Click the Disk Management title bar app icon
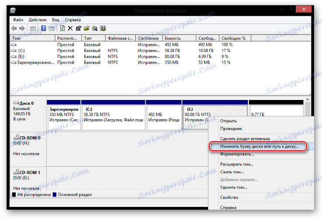This screenshot has width=322, height=220. click(13, 10)
